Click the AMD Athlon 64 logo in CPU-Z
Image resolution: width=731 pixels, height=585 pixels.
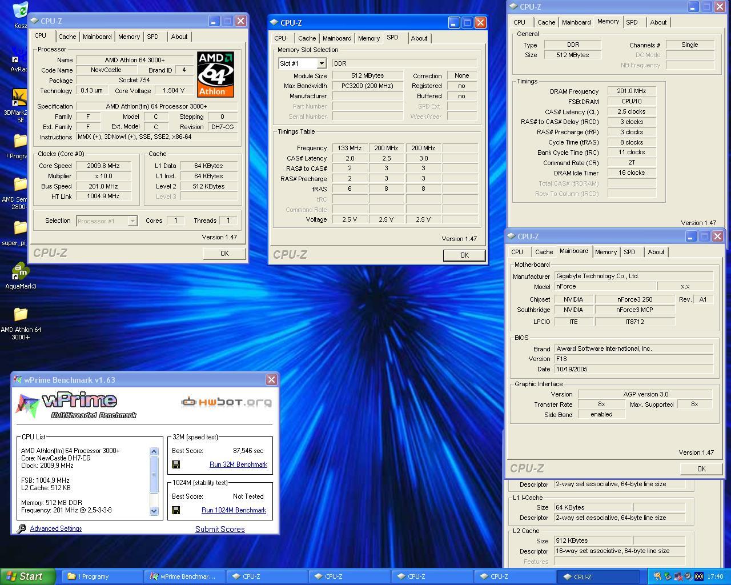click(x=215, y=74)
